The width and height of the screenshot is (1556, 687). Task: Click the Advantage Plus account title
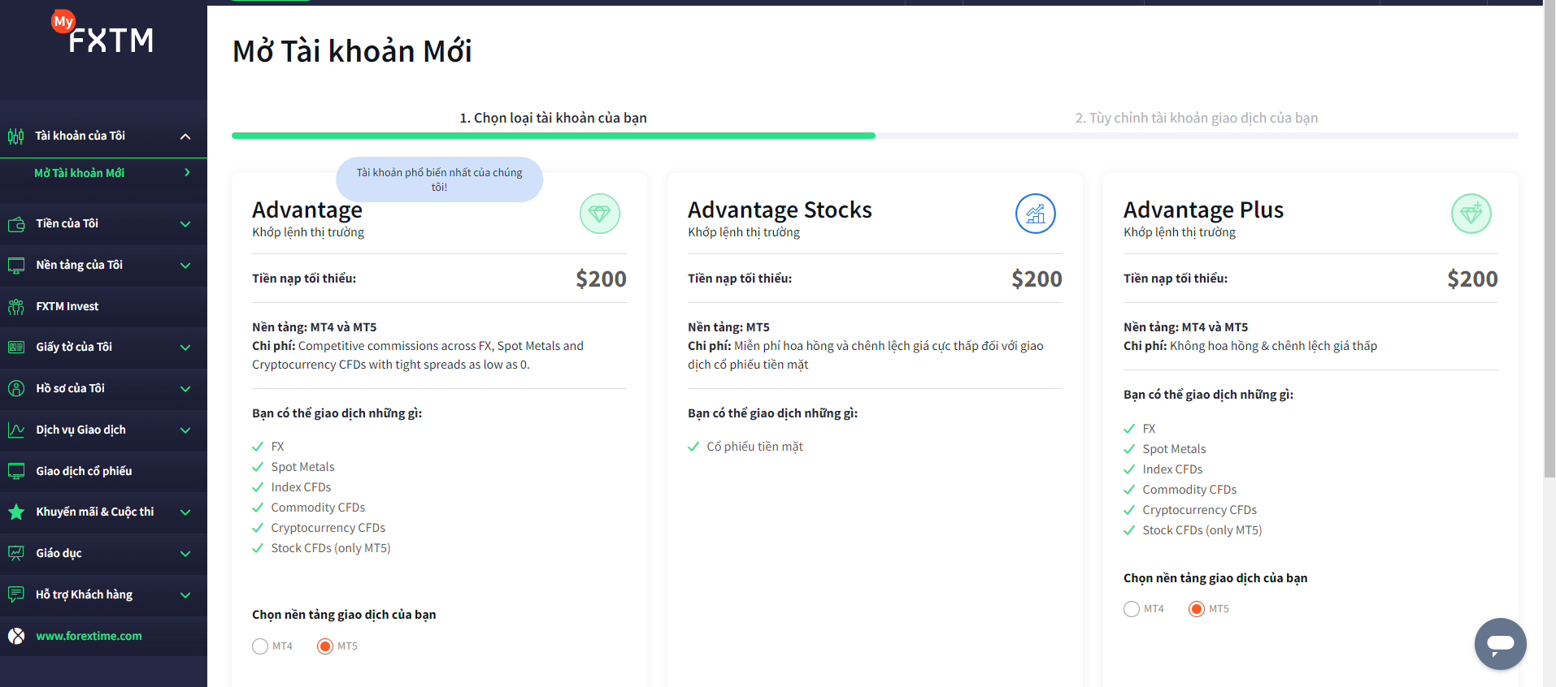pyautogui.click(x=1203, y=210)
